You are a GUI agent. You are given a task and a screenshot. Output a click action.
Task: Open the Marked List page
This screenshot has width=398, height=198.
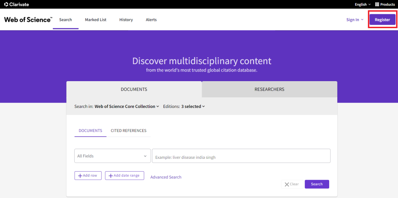[x=96, y=19]
